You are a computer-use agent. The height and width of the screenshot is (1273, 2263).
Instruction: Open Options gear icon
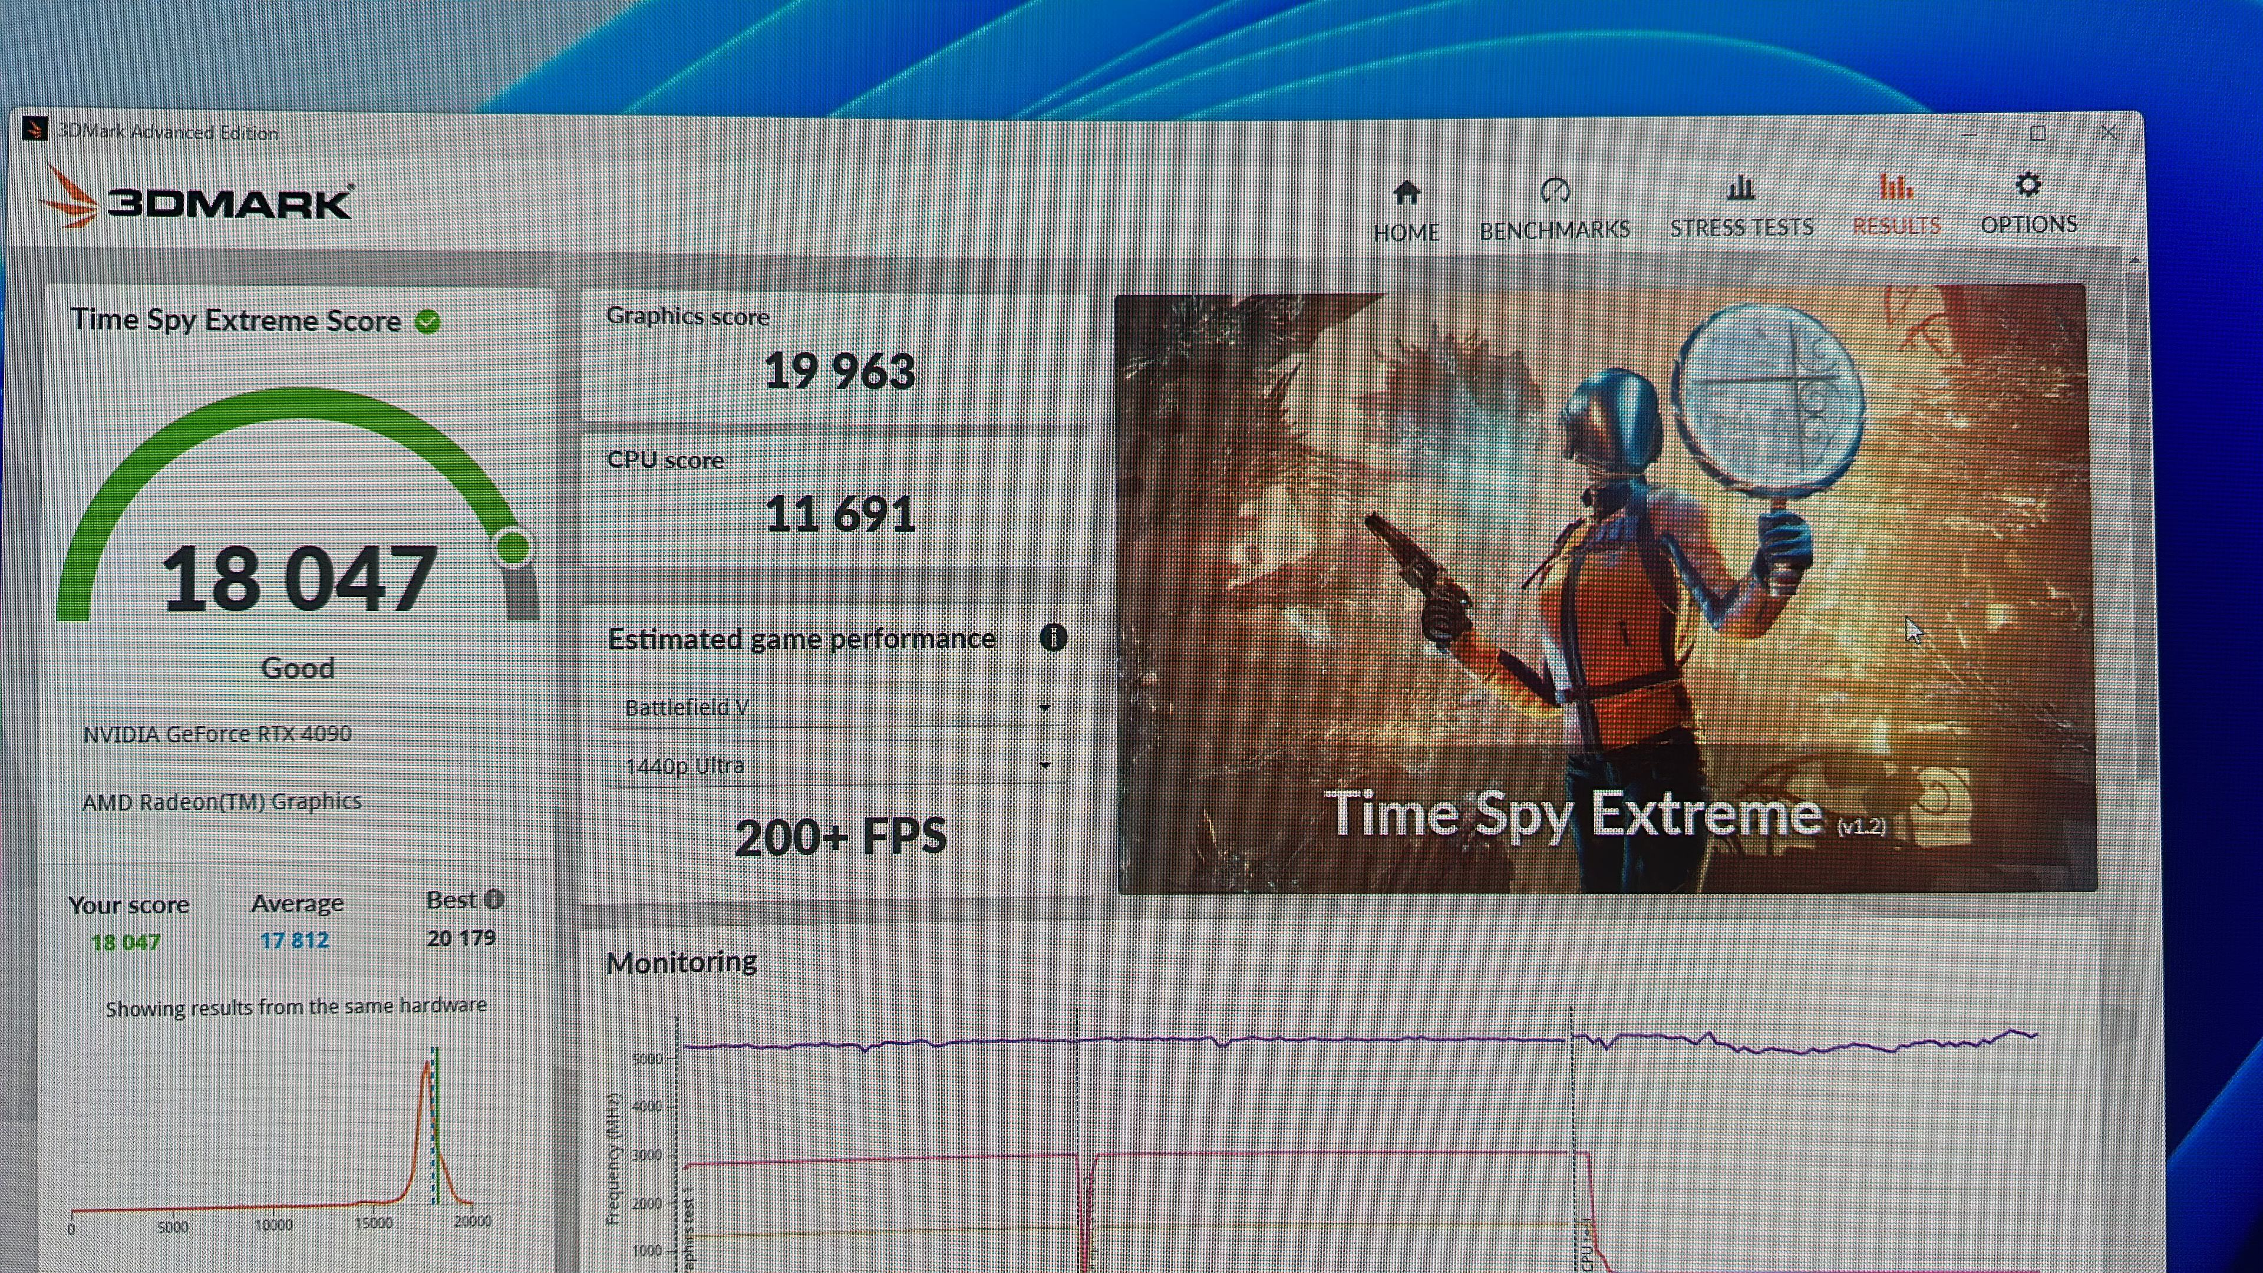[2027, 186]
